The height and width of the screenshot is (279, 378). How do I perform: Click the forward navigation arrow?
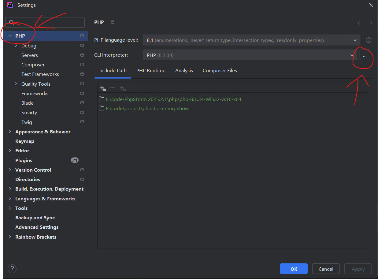point(370,23)
